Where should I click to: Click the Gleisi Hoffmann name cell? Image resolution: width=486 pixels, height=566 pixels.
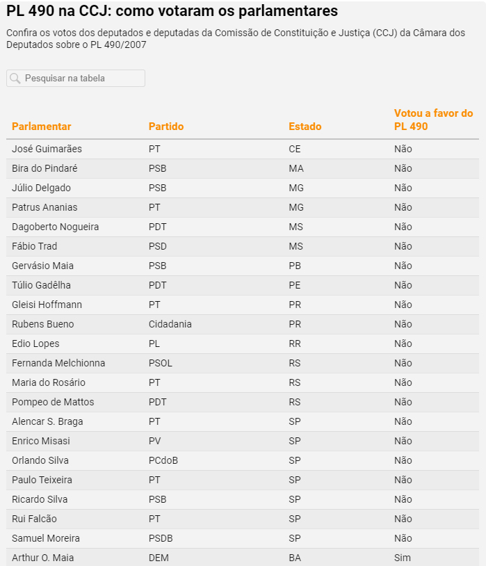pos(47,305)
